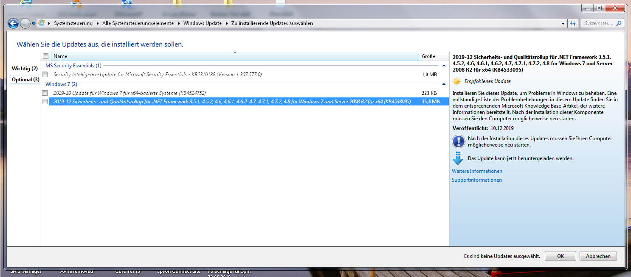The height and width of the screenshot is (277, 631).
Task: Click the Systemsteuerung search field
Action: [x=599, y=23]
